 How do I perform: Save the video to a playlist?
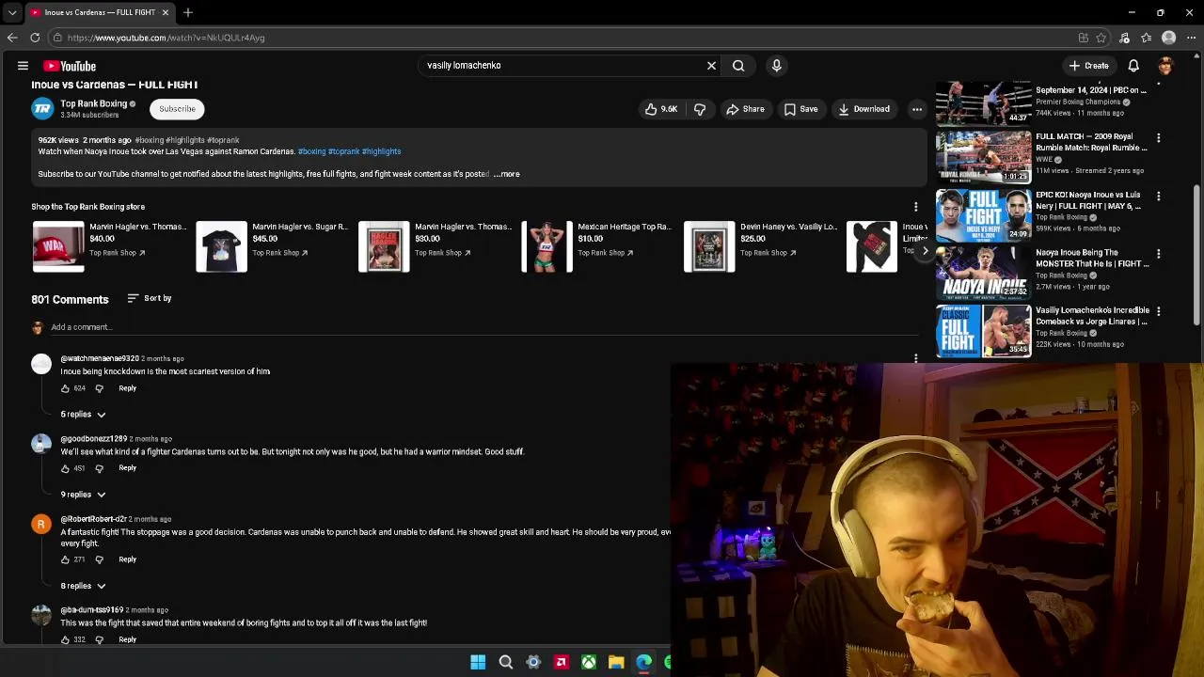(800, 109)
